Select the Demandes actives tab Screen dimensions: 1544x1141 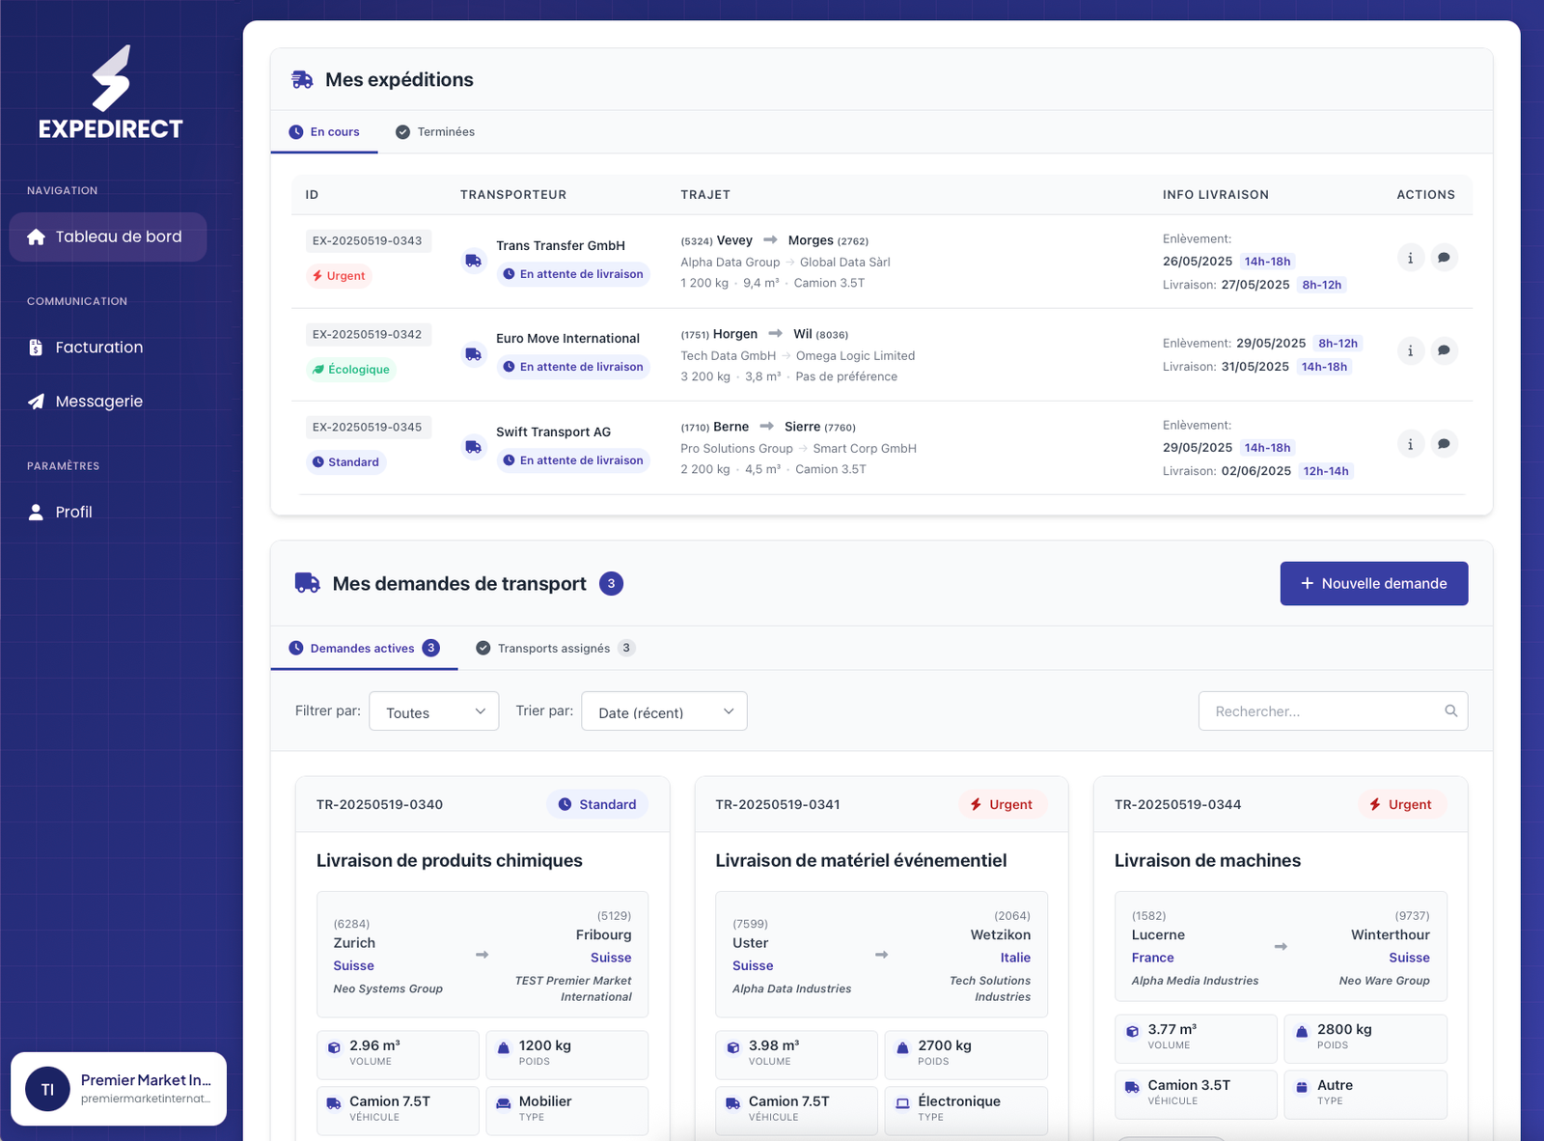[364, 649]
